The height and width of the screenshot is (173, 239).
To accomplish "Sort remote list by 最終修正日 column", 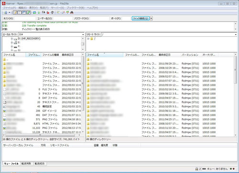I will tap(169, 55).
